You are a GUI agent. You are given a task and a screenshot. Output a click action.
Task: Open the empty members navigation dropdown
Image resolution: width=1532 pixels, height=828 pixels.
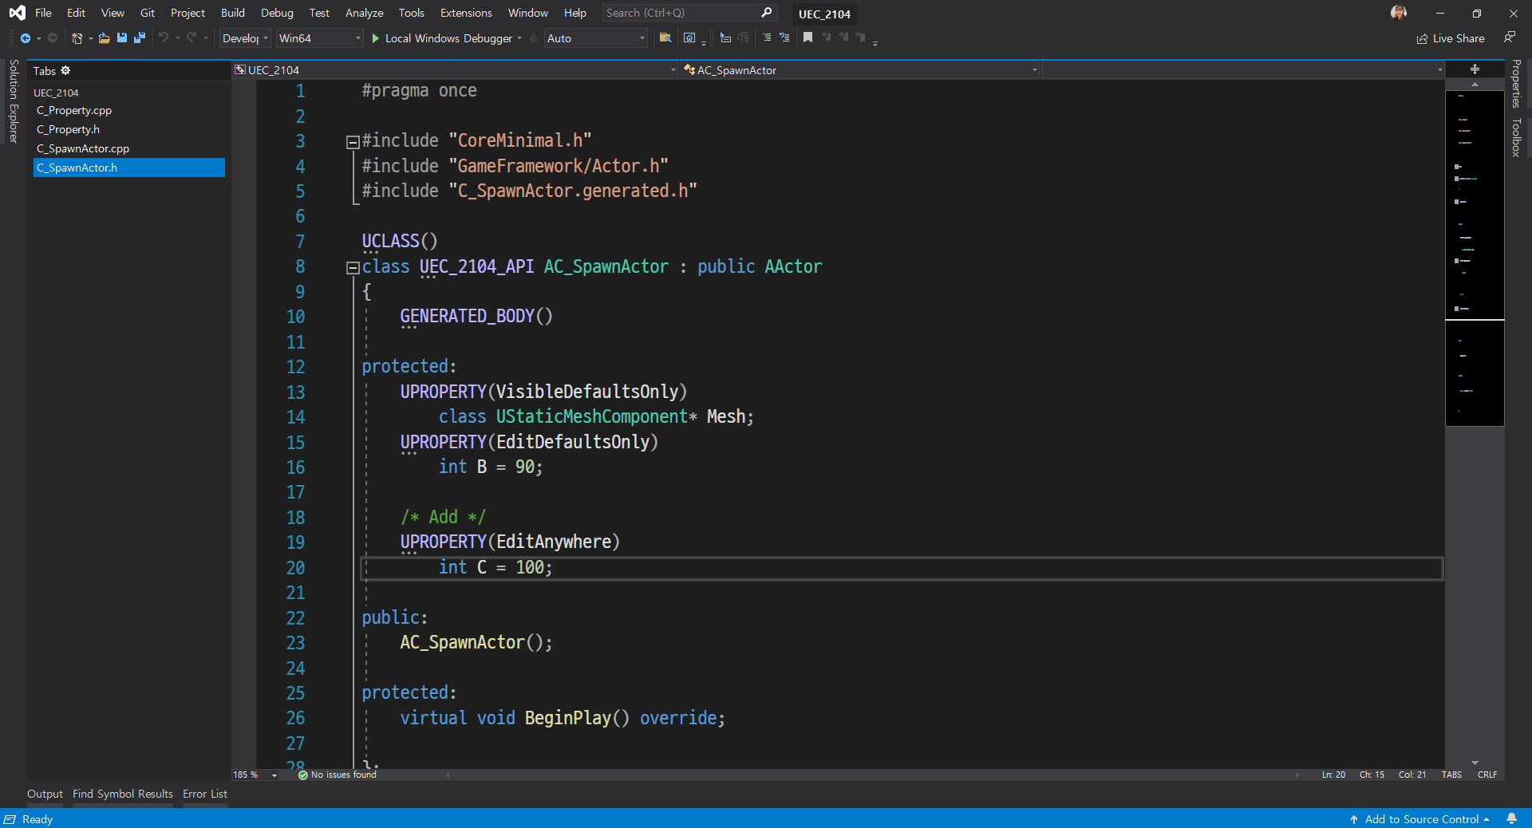(x=1244, y=70)
